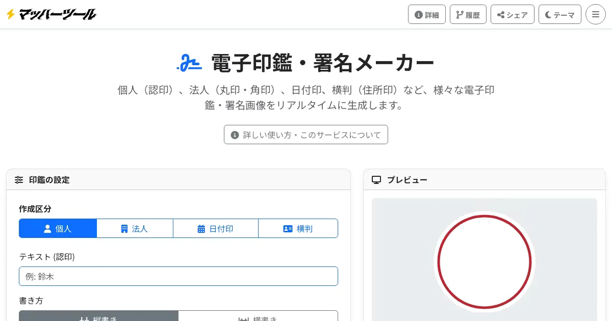Image resolution: width=612 pixels, height=321 pixels.
Task: Choose the 横判 stamp type tab
Action: (298, 229)
